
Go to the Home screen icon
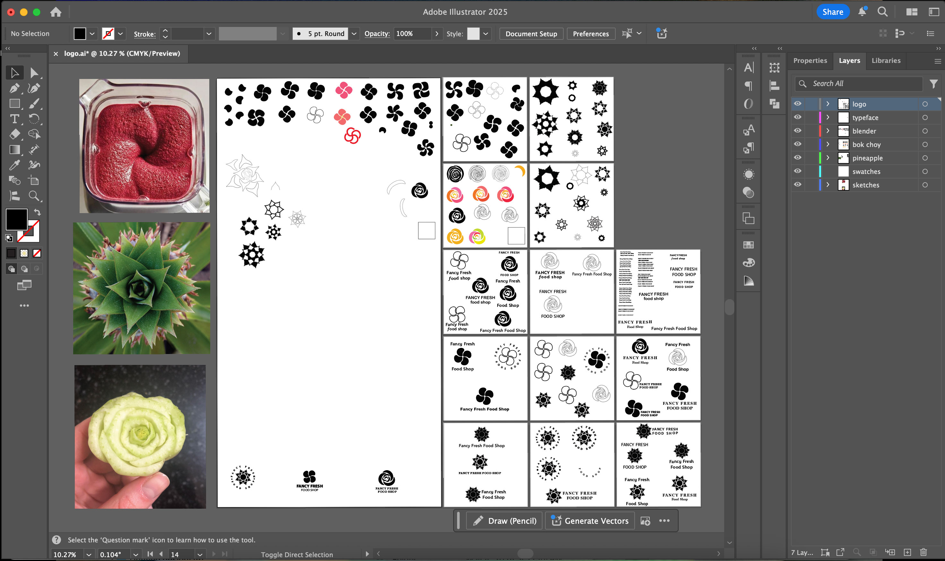pos(56,12)
